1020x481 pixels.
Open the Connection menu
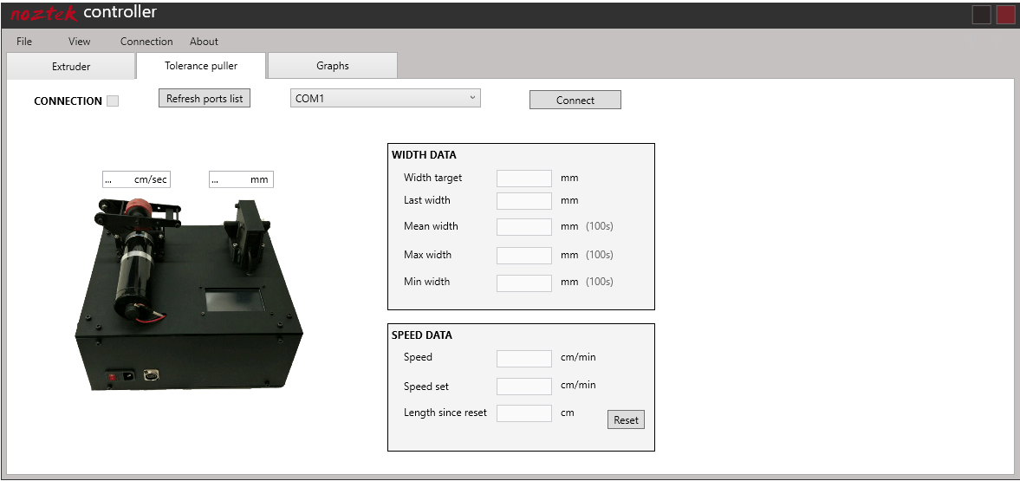[146, 42]
